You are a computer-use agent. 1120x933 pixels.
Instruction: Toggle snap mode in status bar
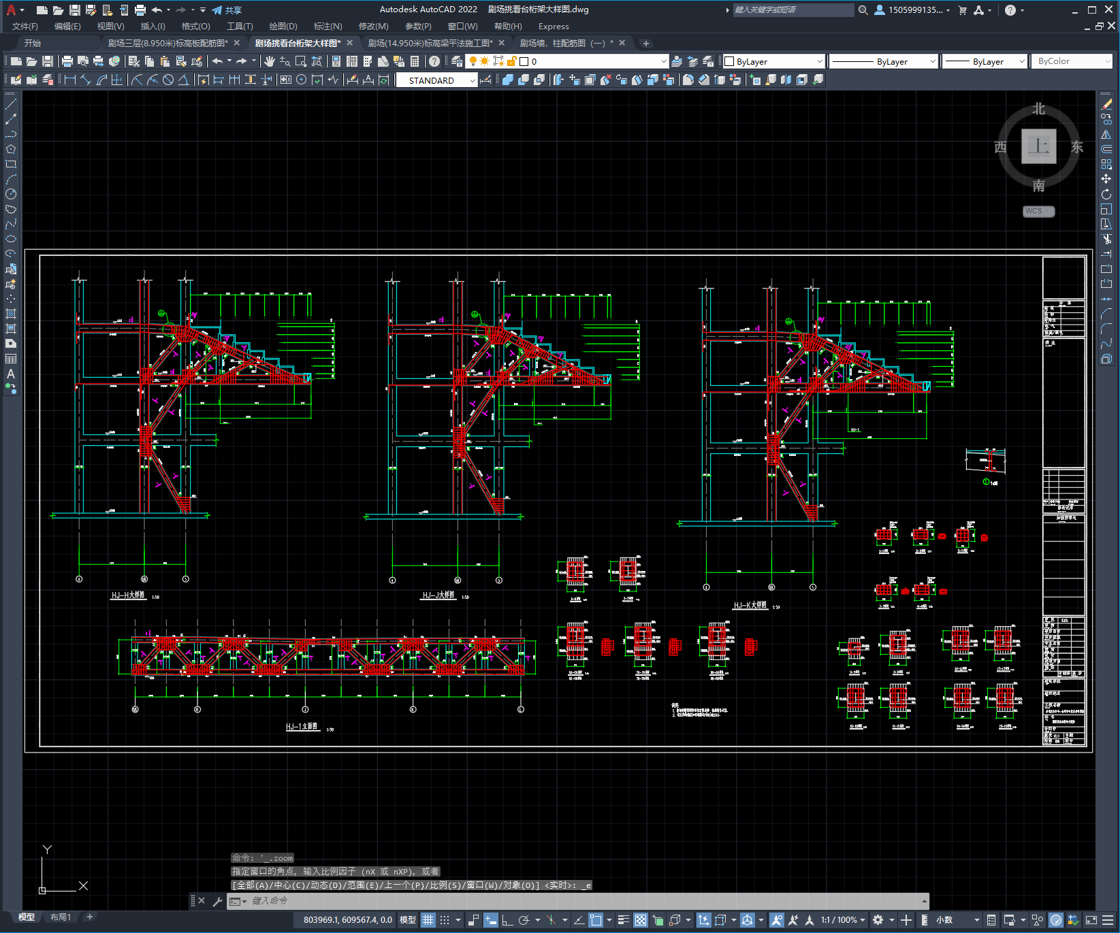tap(445, 920)
